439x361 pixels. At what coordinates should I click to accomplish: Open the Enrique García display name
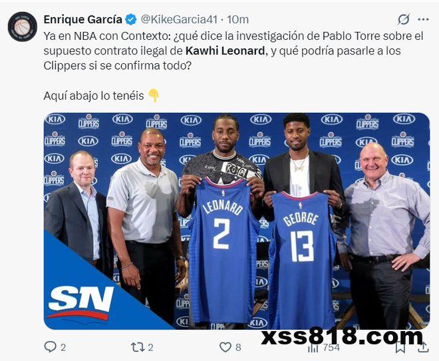click(83, 19)
